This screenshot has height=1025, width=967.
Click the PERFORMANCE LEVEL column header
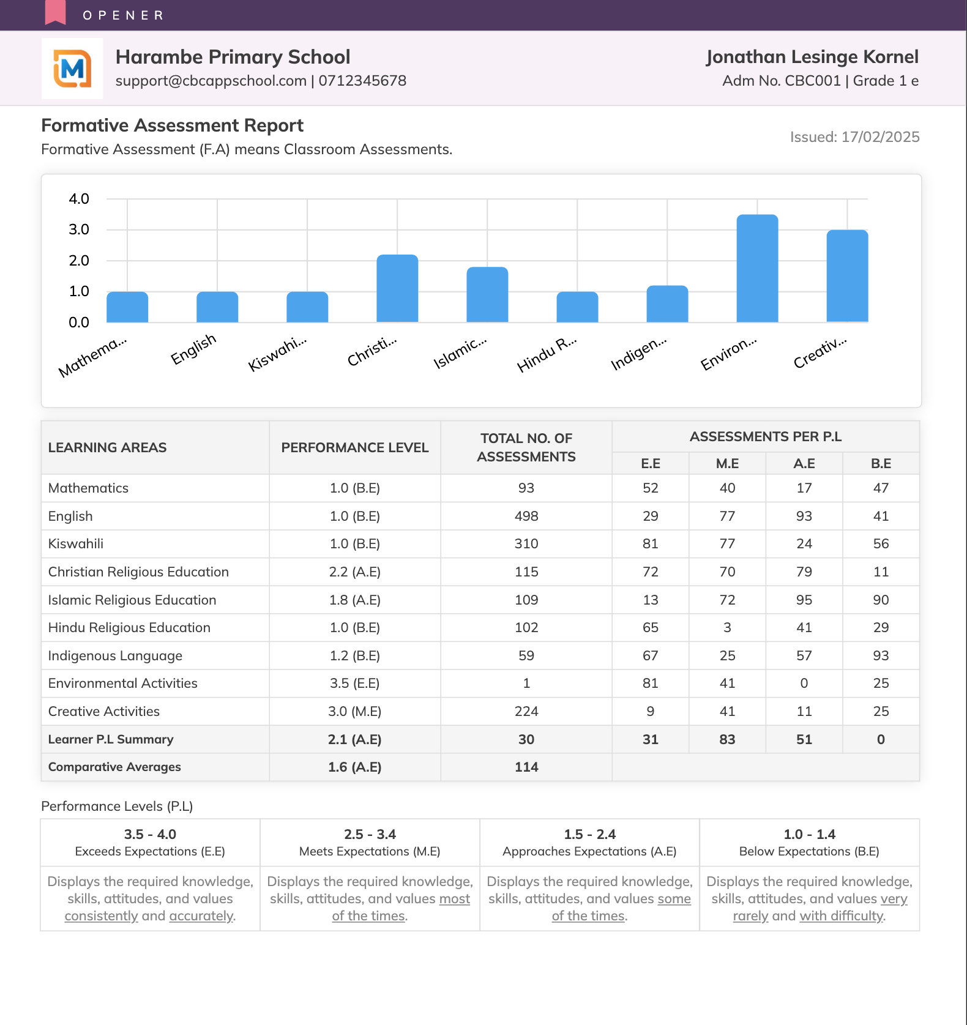point(355,447)
